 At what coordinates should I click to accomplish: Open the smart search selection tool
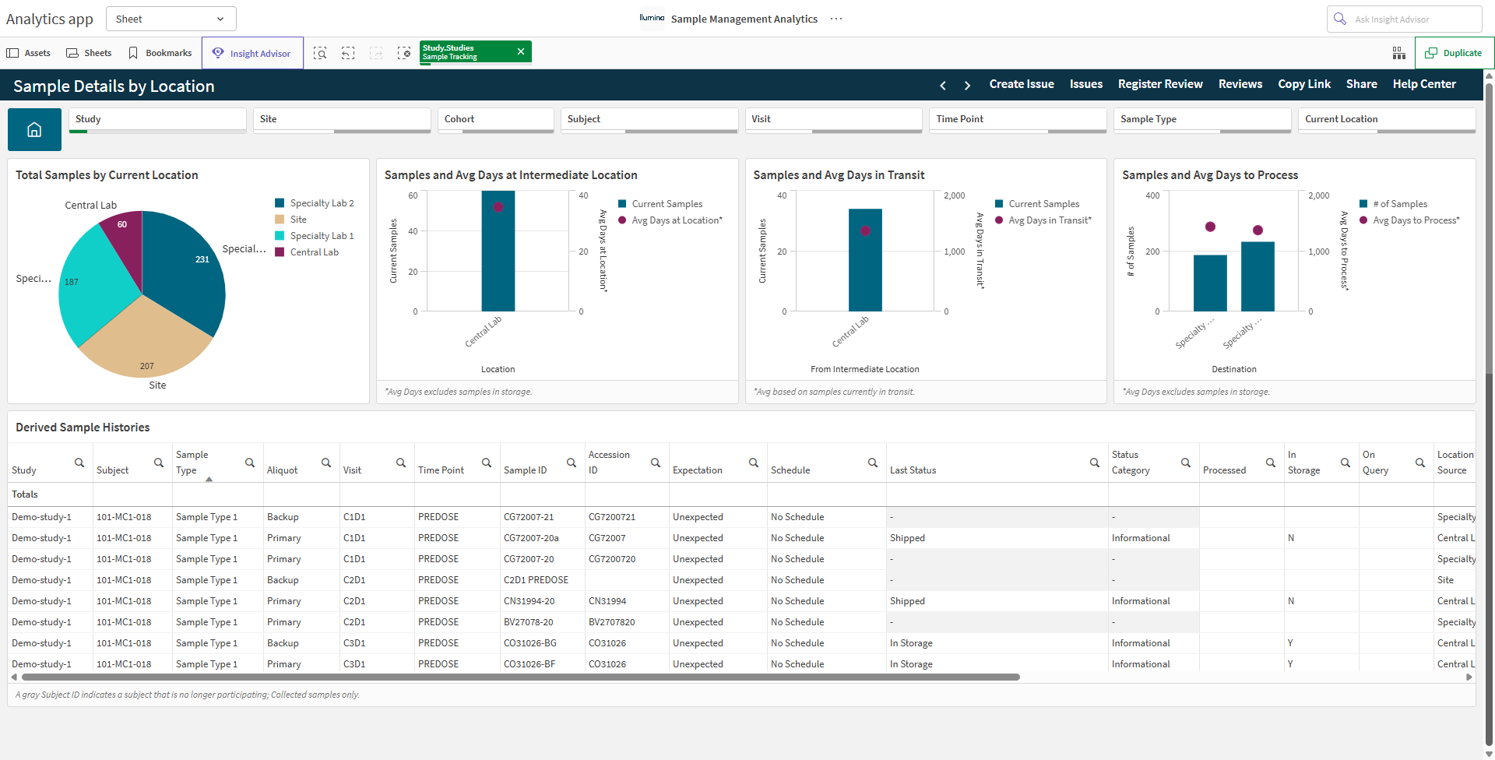coord(320,53)
